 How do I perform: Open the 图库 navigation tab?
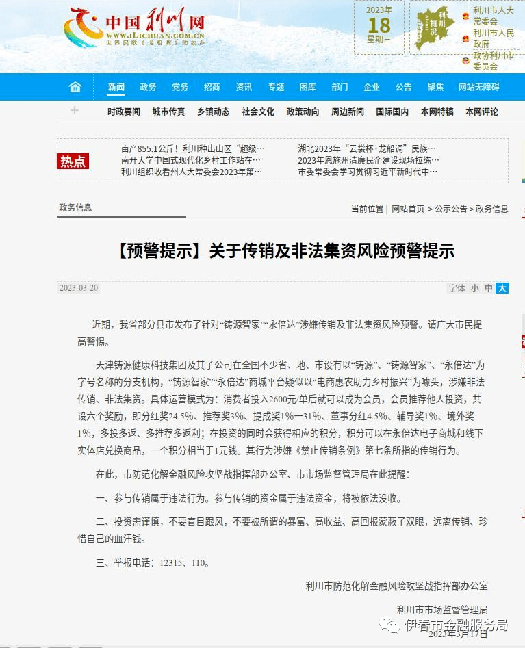tap(307, 87)
